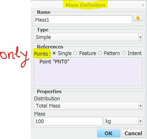Select Point "PNT0" in the references list
The height and width of the screenshot is (139, 147).
[54, 61]
